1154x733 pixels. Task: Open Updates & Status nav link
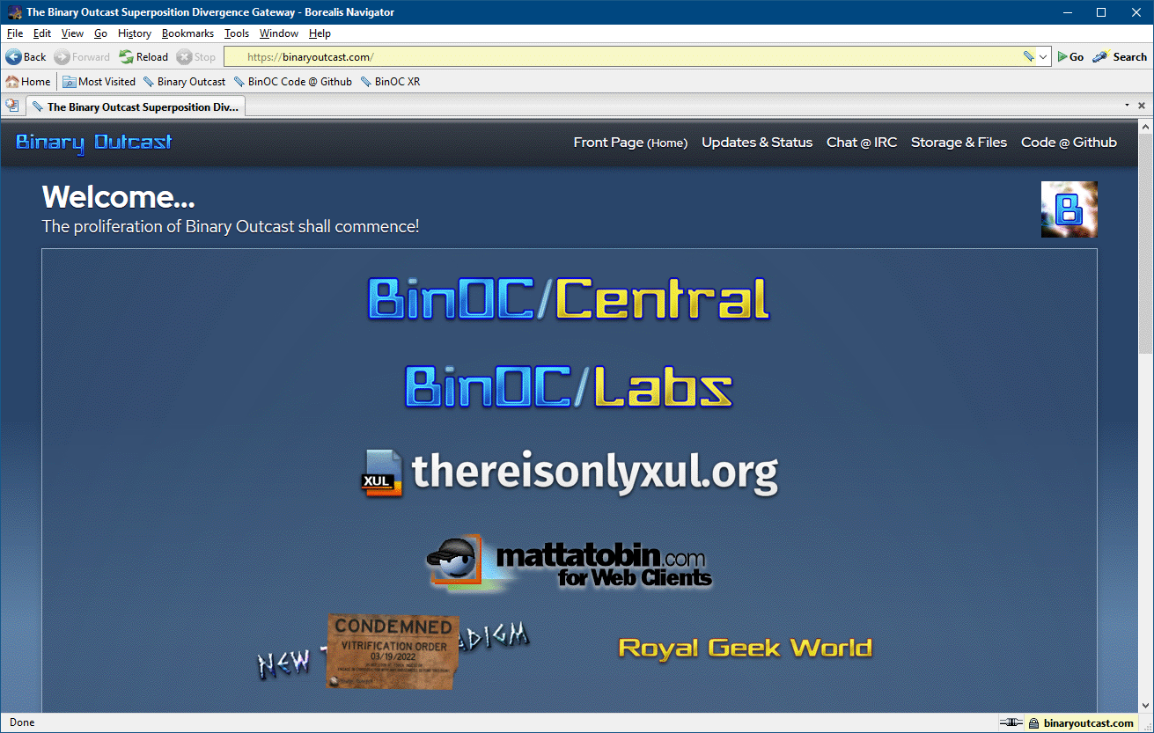click(x=757, y=143)
